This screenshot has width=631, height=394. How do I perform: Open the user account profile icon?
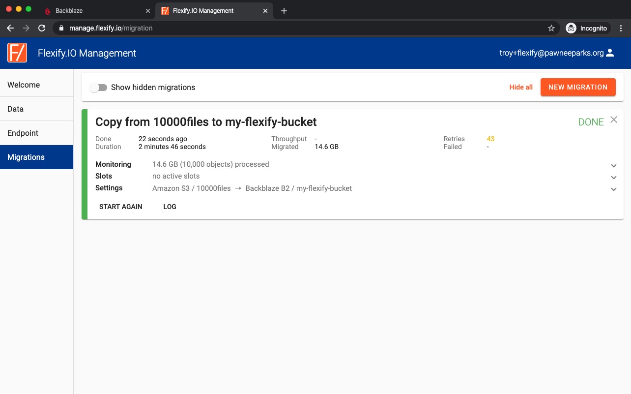610,53
